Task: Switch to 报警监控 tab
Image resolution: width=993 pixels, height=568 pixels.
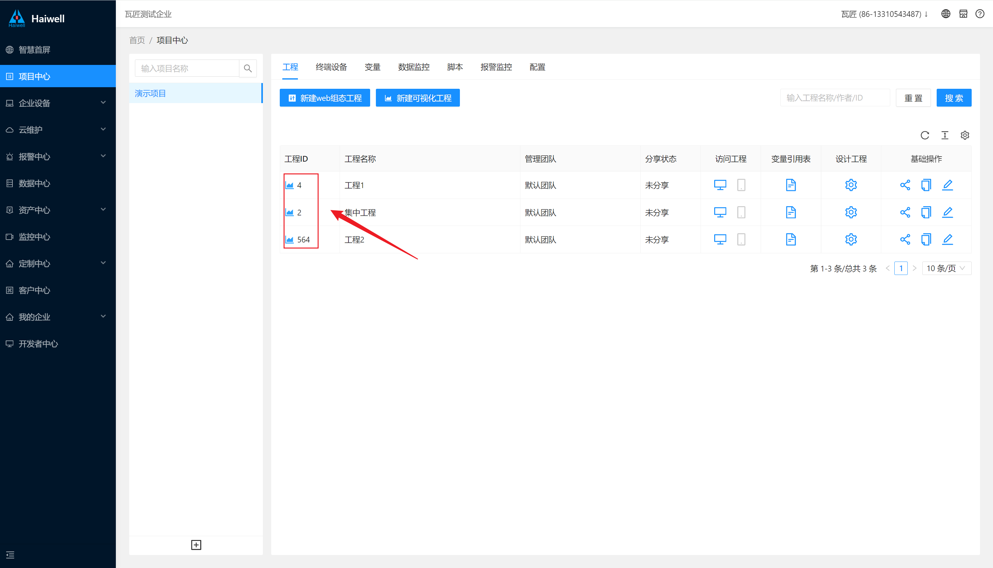Action: tap(496, 67)
